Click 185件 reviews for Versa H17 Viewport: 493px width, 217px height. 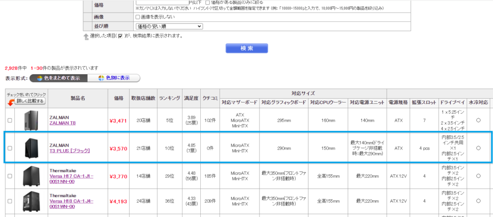(x=210, y=176)
